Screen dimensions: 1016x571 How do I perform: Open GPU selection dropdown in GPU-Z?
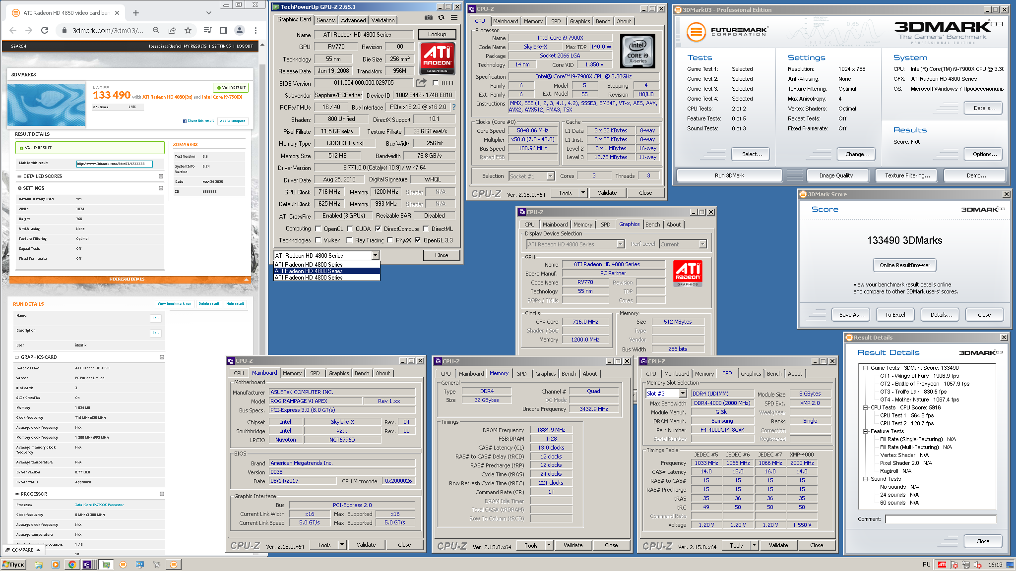point(376,255)
